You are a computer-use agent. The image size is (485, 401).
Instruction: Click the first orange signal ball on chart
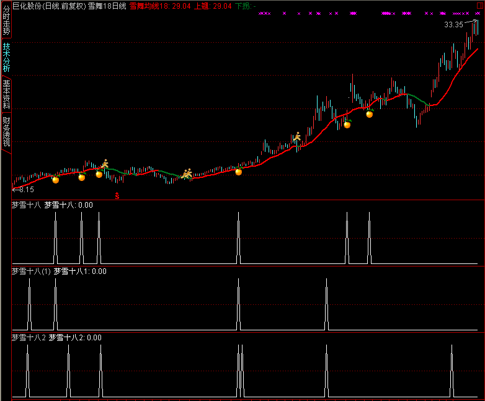55,180
